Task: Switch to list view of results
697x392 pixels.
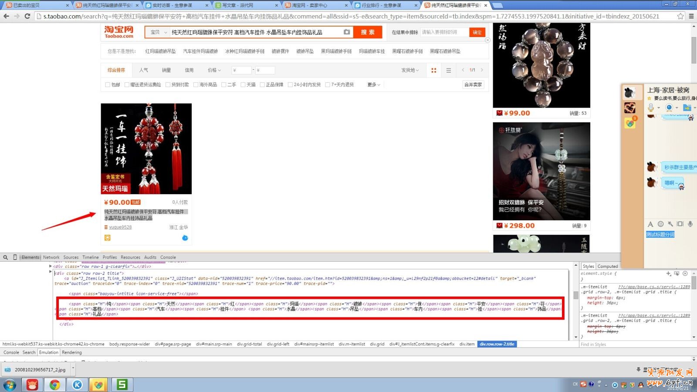Action: 448,70
